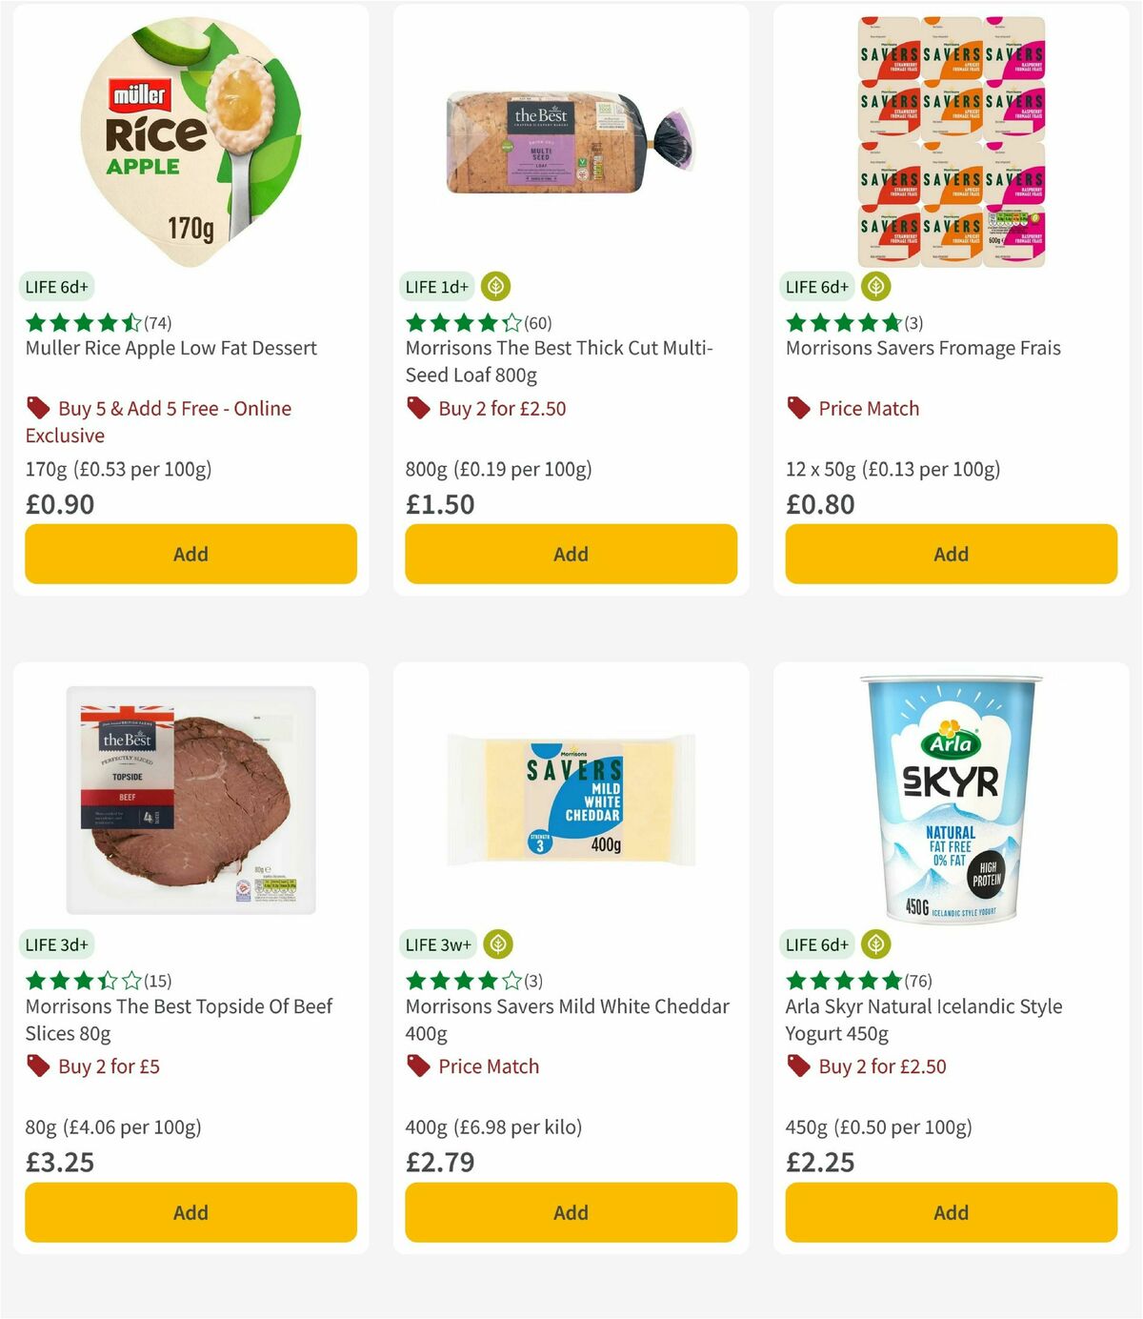
Task: Open the '(74)' reviews link for Muller Rice
Action: [157, 322]
